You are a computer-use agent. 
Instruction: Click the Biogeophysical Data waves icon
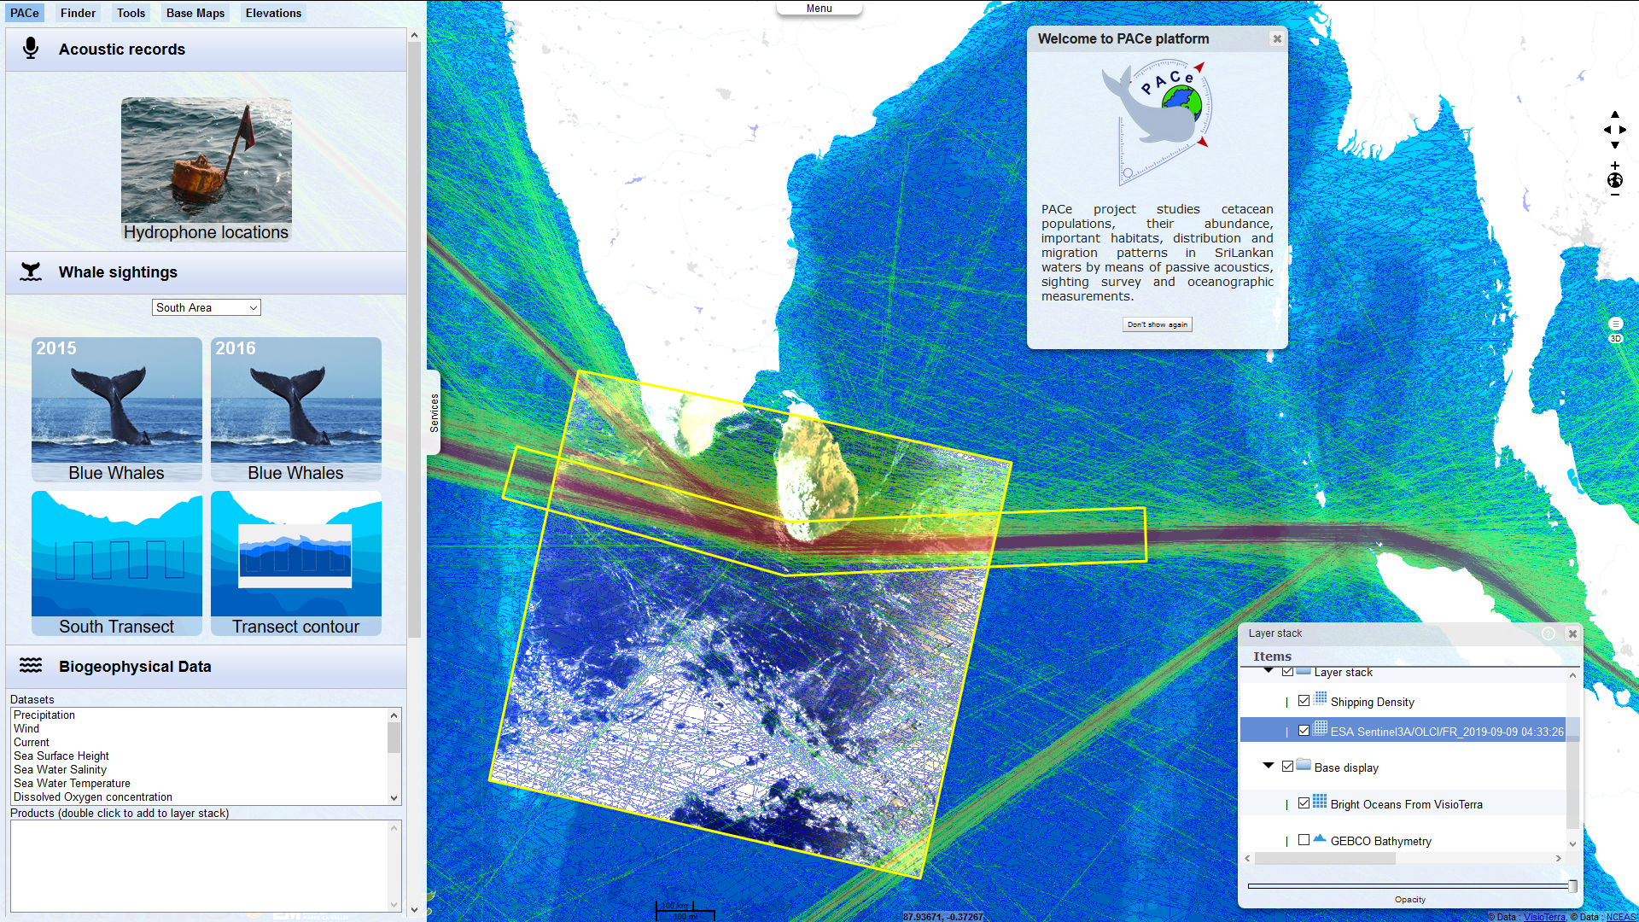pos(31,666)
